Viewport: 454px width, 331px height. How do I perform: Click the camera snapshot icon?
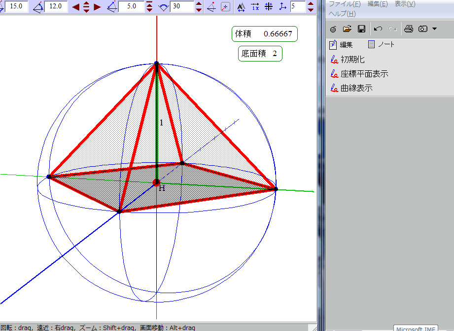click(x=422, y=29)
